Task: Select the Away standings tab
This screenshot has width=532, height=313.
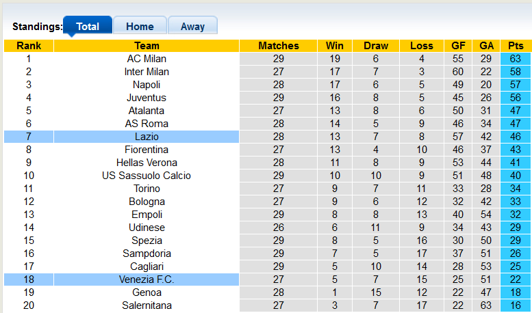Action: (x=192, y=27)
